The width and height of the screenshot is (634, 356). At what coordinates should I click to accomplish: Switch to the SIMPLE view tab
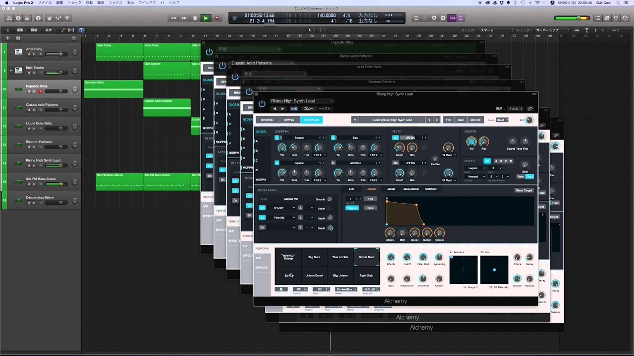[x=289, y=120]
